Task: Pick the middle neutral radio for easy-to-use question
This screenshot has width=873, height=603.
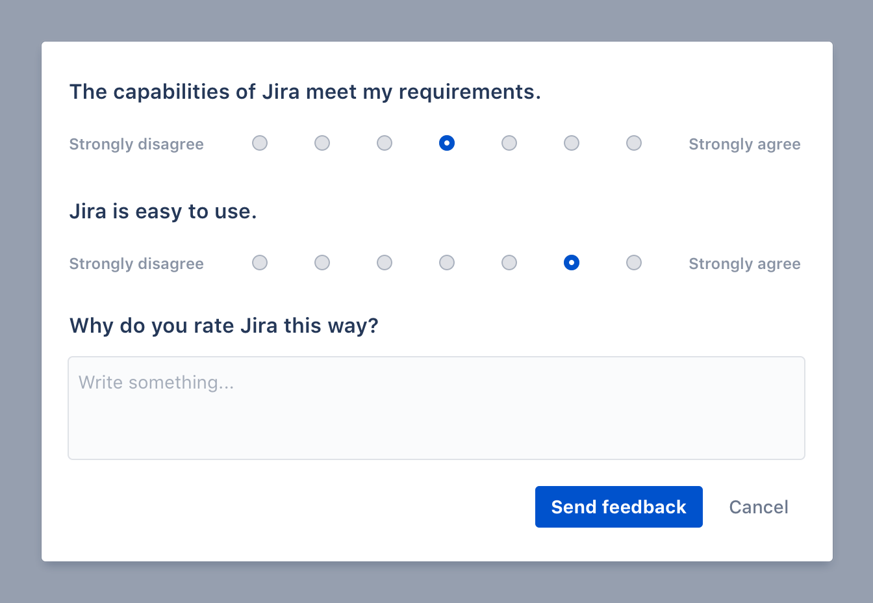Action: click(x=447, y=263)
